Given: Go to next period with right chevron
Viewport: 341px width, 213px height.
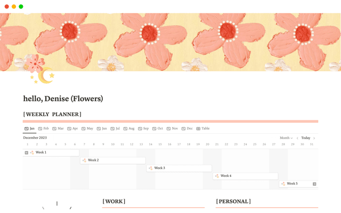Looking at the screenshot, I should 314,138.
